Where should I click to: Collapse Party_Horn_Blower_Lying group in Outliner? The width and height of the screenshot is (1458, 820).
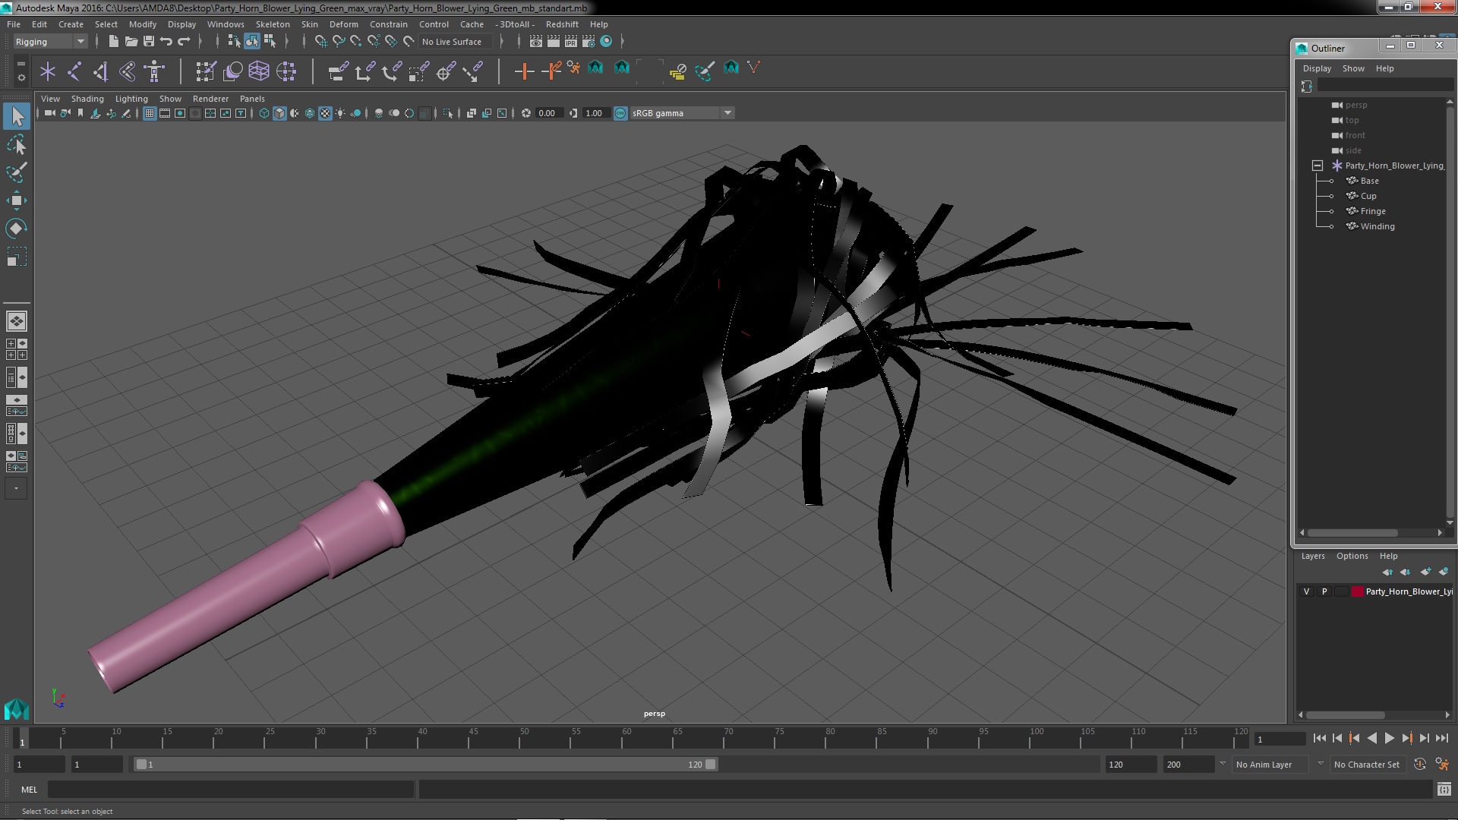pyautogui.click(x=1318, y=166)
